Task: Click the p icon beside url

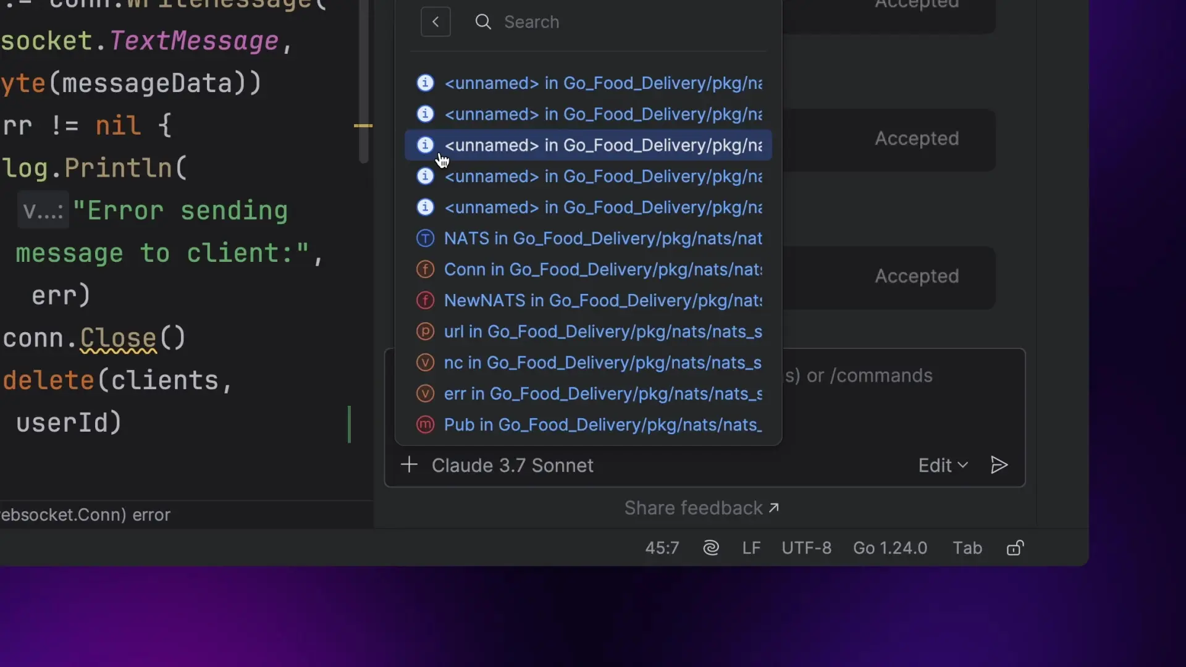Action: (x=425, y=332)
